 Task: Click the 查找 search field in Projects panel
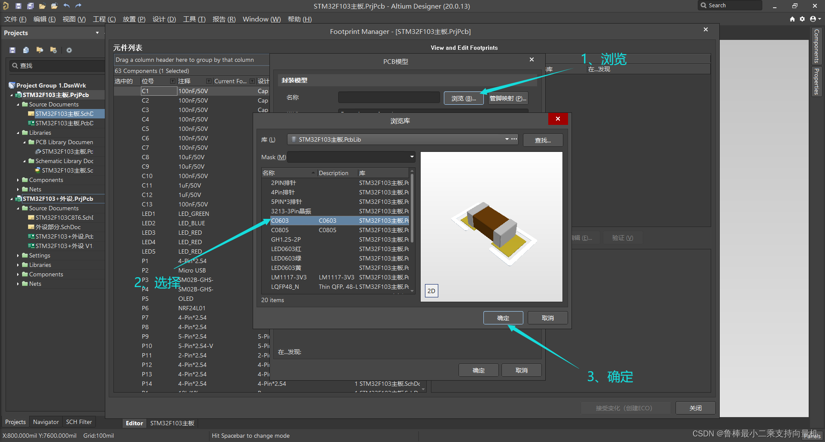click(57, 66)
